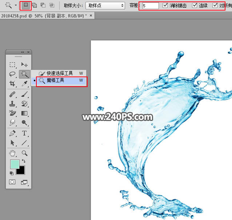The height and width of the screenshot is (220, 232).
Task: Select New Selection mode button
Action: [x=25, y=5]
